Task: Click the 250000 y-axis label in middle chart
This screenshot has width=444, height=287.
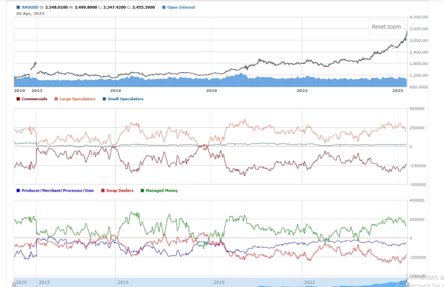Action: pos(417,128)
